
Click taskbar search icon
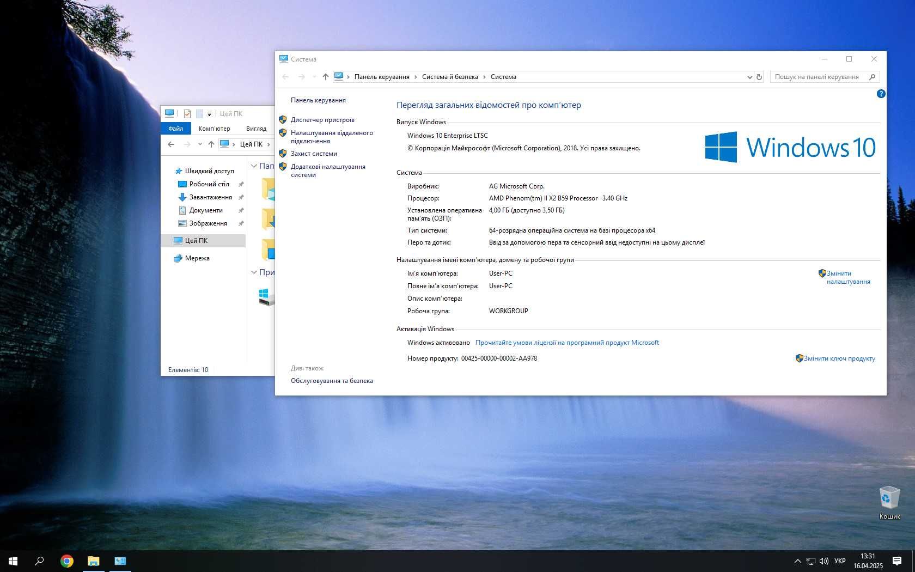[x=39, y=561]
